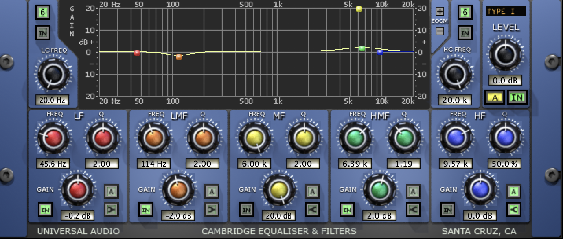The image size is (563, 239).
Task: Click the blue HF FREQ knob
Action: (456, 137)
